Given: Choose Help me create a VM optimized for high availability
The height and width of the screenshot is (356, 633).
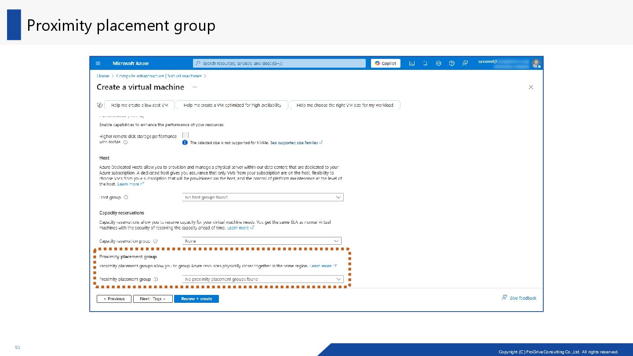Looking at the screenshot, I should tap(232, 105).
